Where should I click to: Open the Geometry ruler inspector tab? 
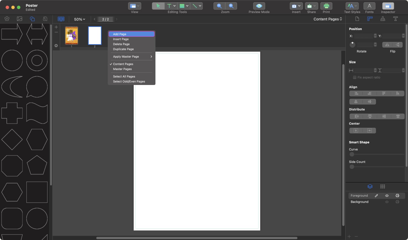pos(370,19)
